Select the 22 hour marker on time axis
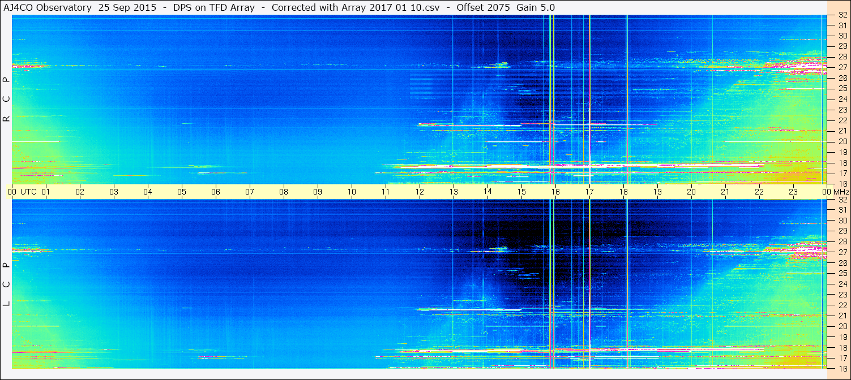This screenshot has height=380, width=851. tap(759, 192)
